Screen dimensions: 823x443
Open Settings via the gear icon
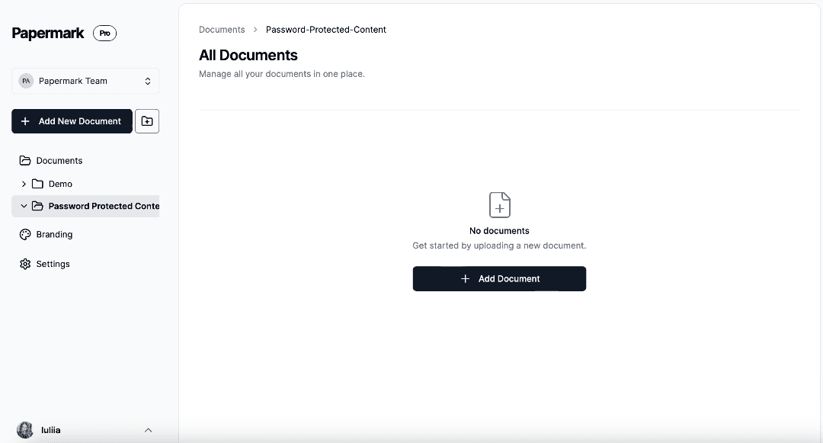click(25, 264)
